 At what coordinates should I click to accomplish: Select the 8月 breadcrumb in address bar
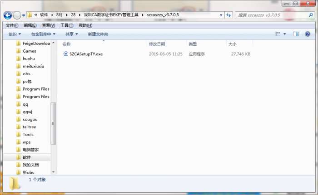59,15
